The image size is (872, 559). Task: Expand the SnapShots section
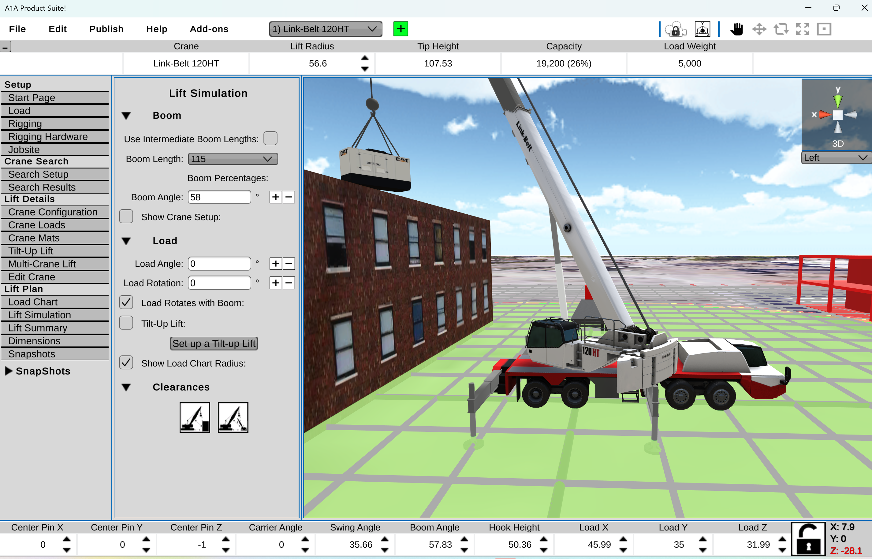pos(9,371)
